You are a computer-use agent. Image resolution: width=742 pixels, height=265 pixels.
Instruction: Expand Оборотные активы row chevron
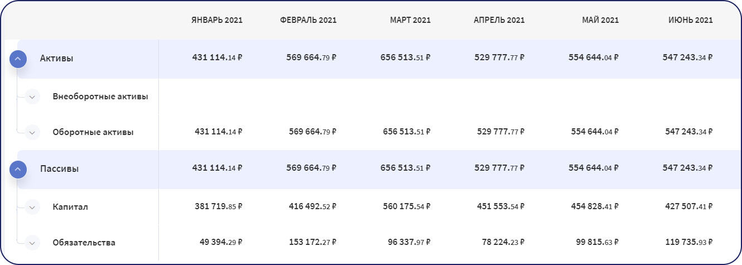pos(32,132)
